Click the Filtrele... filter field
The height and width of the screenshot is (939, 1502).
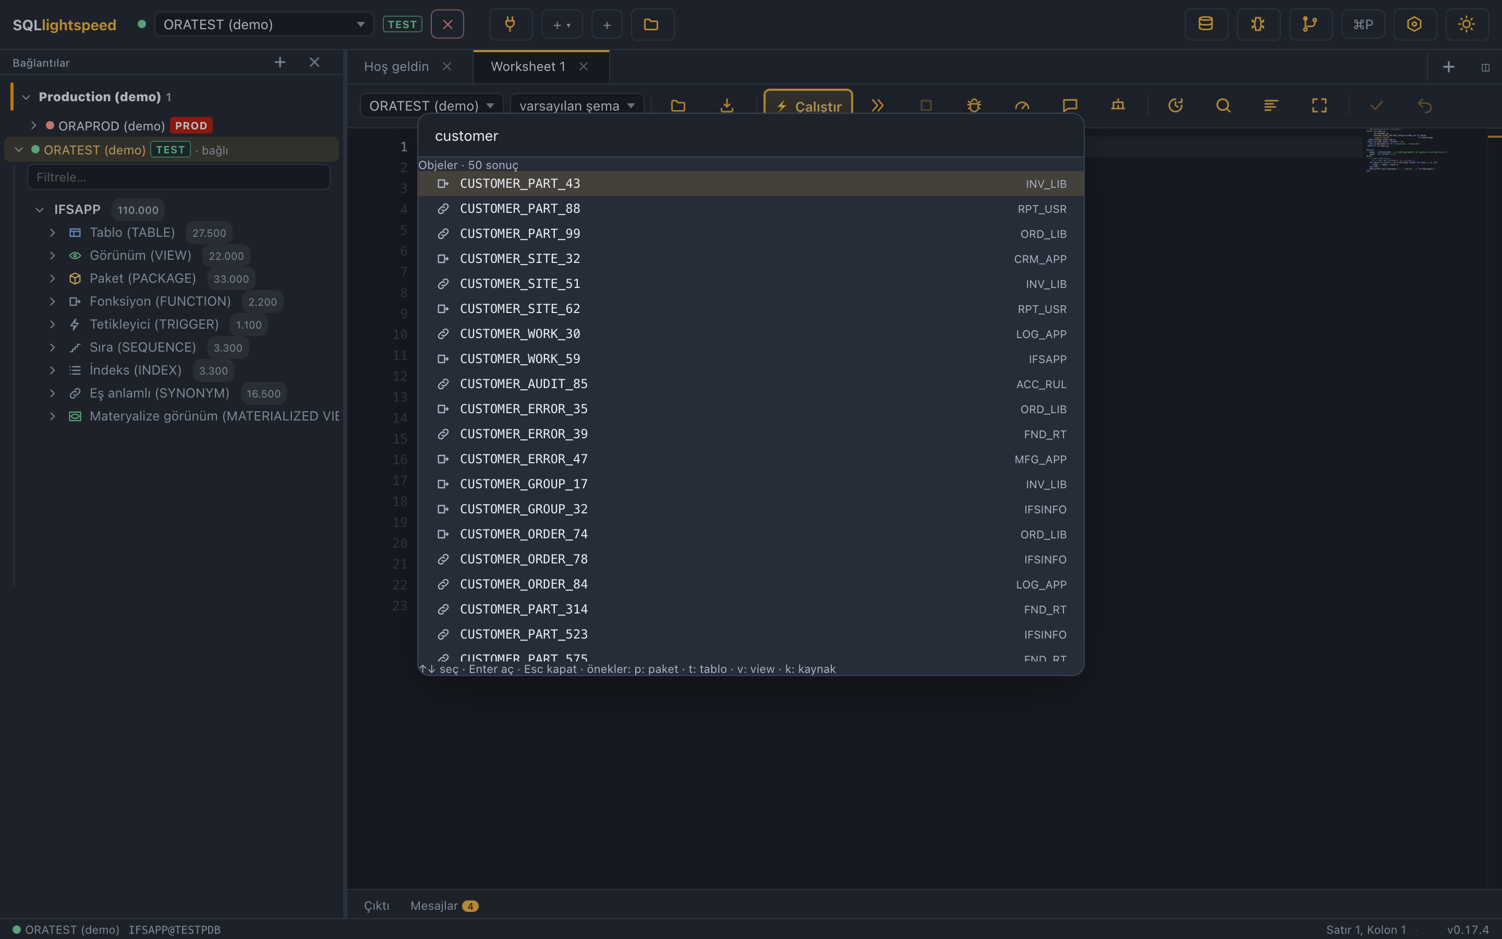(179, 177)
